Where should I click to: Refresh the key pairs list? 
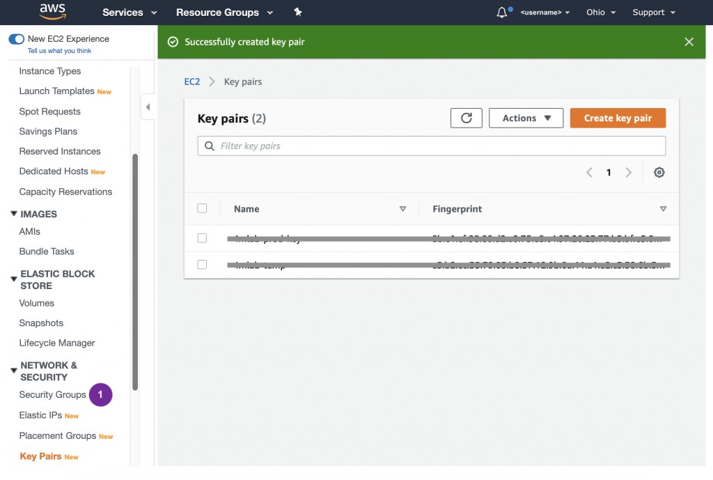pos(467,118)
